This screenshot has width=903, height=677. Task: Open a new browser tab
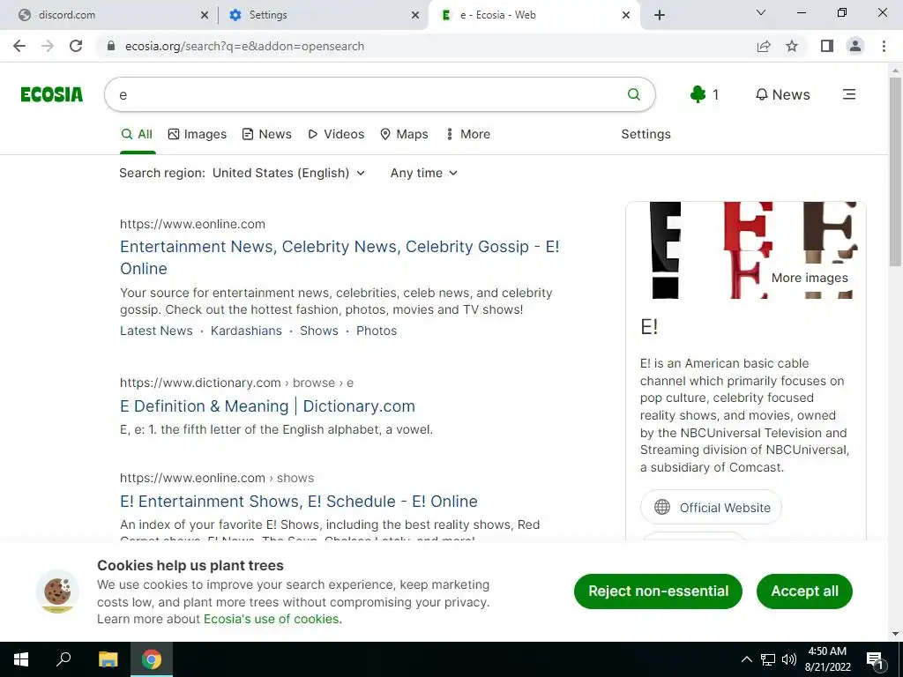(x=660, y=15)
